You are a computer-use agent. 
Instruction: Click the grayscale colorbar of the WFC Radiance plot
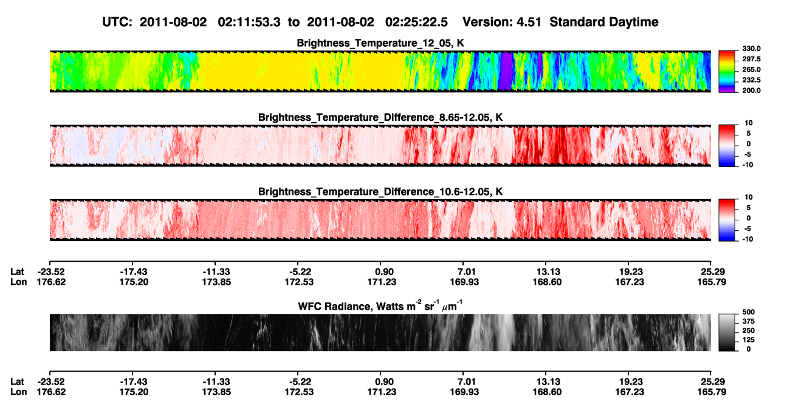point(727,333)
